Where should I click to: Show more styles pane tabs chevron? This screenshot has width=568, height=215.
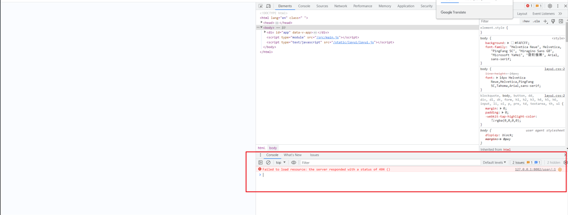(x=561, y=14)
